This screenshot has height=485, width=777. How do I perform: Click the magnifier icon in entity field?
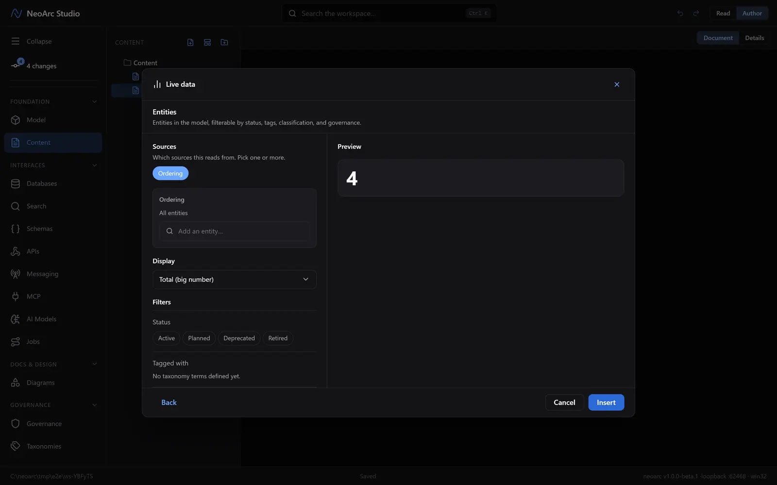(169, 231)
